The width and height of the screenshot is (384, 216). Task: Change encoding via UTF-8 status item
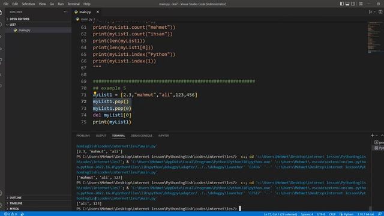click(x=321, y=214)
